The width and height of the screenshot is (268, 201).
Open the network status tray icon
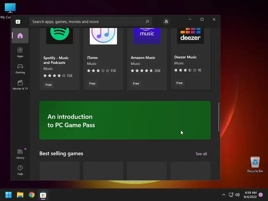click(231, 195)
